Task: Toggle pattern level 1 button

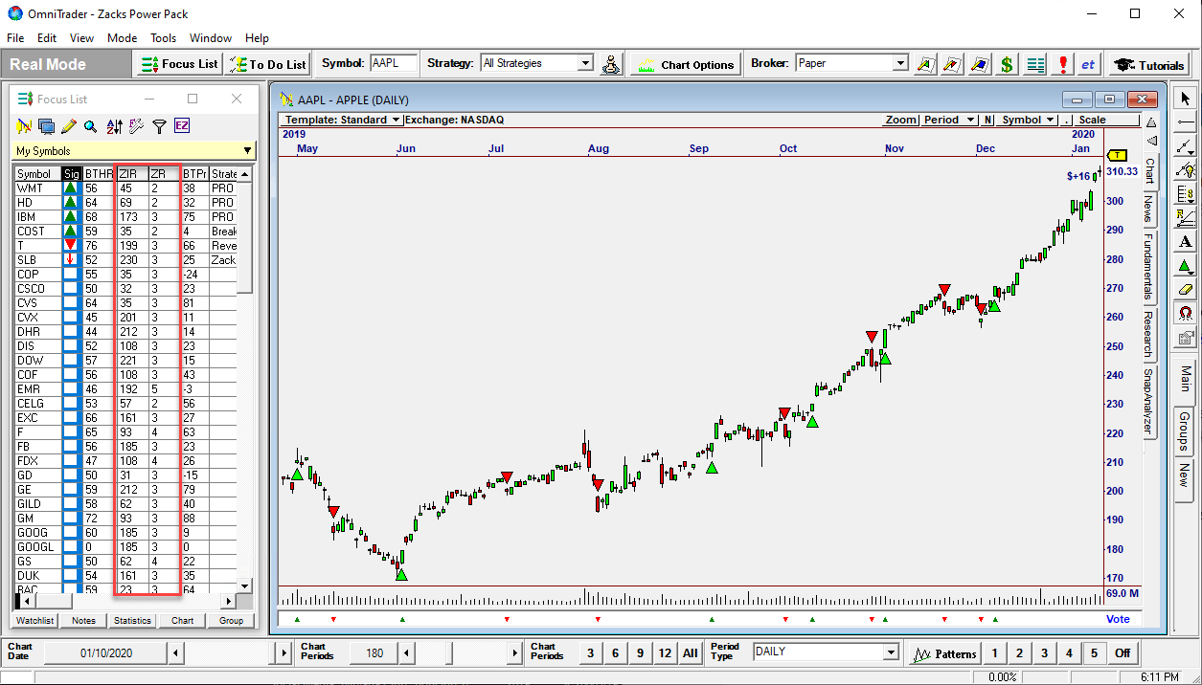Action: click(994, 653)
